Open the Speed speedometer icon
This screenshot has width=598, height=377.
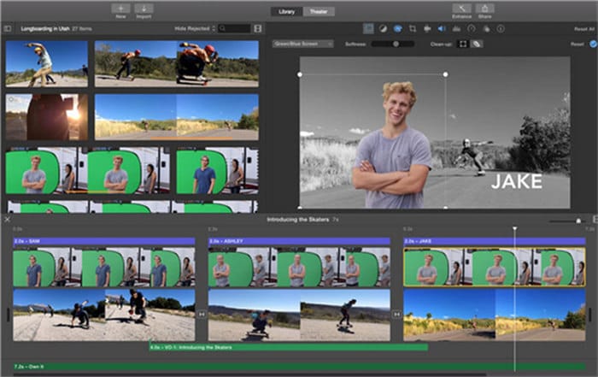pyautogui.click(x=471, y=28)
